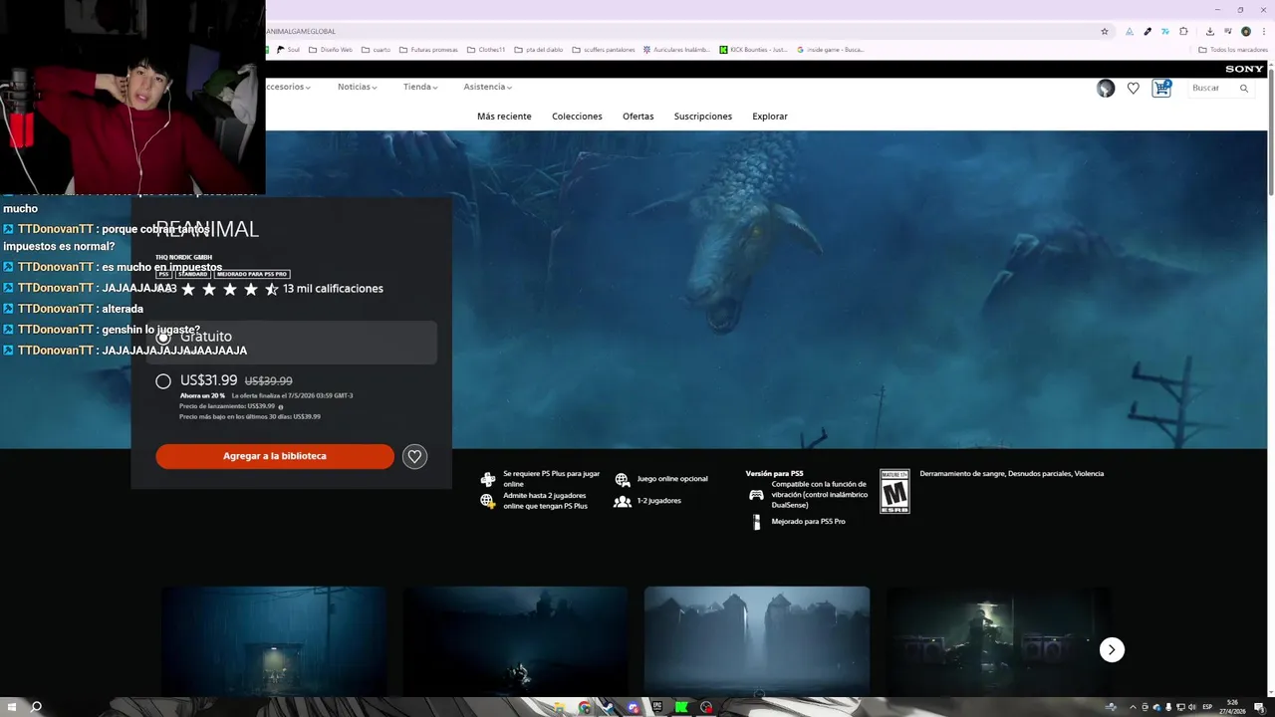This screenshot has height=717, width=1275.
Task: Expand the Tienda menu
Action: [x=420, y=87]
